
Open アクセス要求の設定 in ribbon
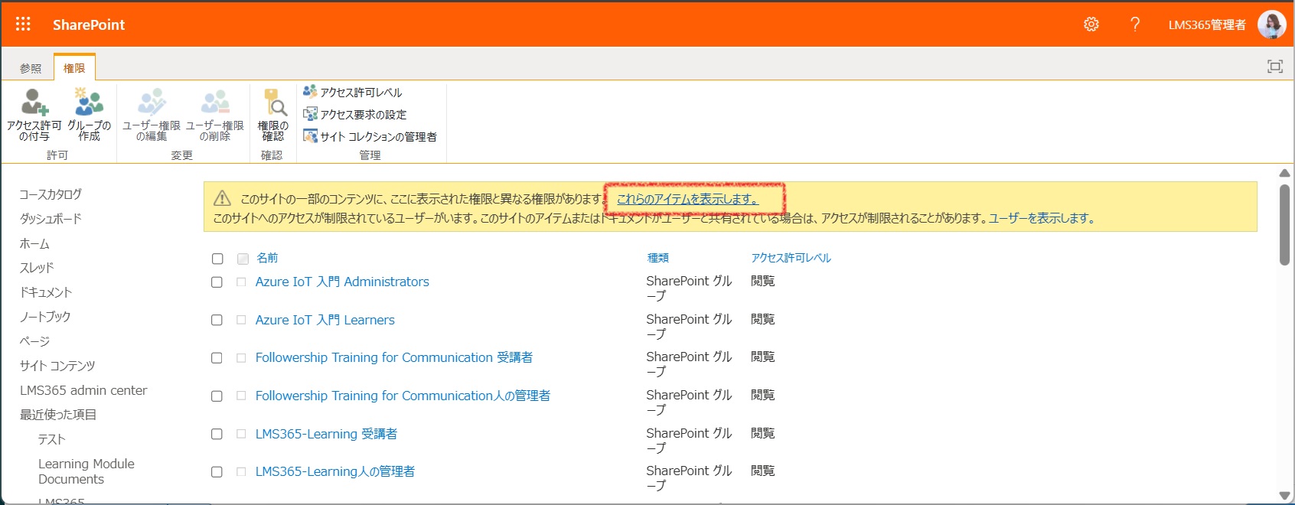(x=355, y=114)
